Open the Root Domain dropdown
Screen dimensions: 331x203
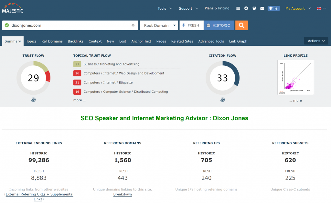[159, 25]
